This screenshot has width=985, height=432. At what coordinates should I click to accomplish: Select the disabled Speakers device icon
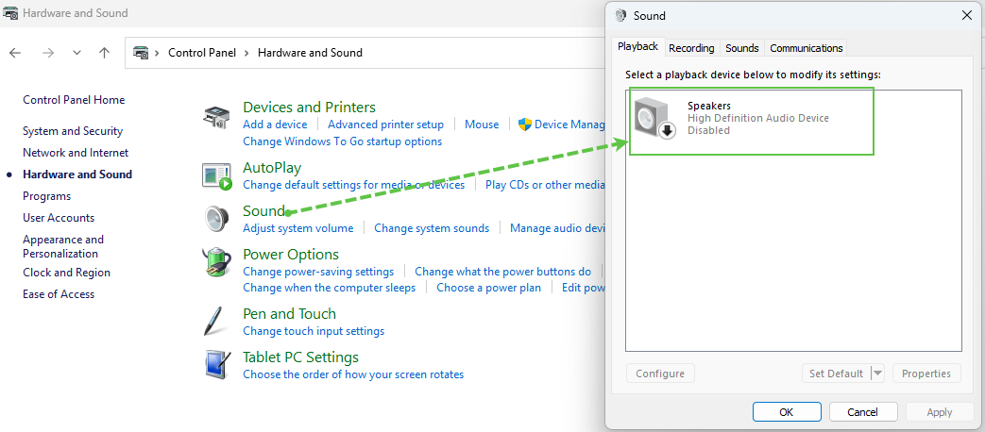[654, 119]
